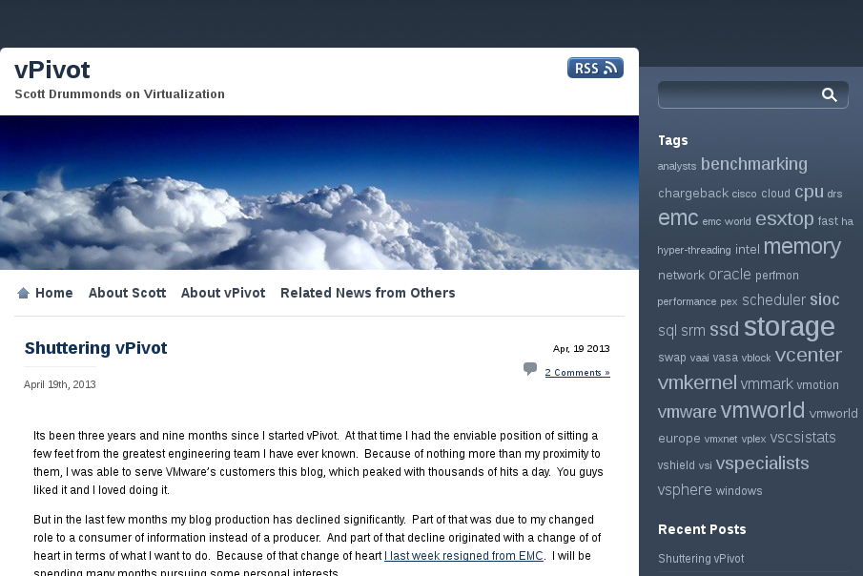The image size is (863, 576).
Task: Select the ssd tag
Action: pyautogui.click(x=724, y=329)
